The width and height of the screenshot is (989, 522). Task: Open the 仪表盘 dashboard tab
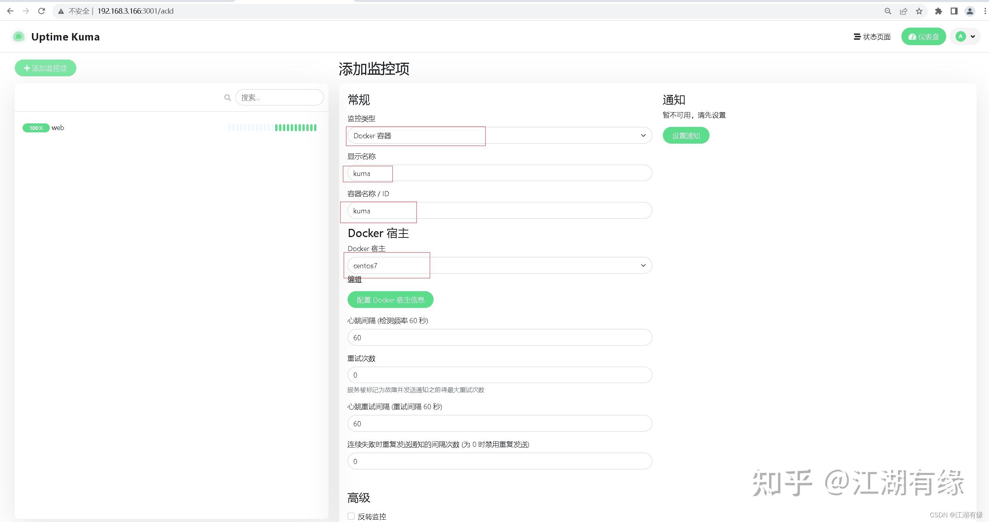click(923, 37)
